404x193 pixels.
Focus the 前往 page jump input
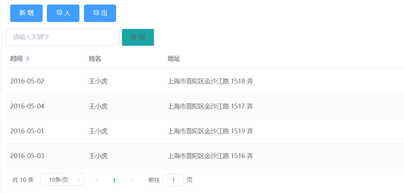pos(173,180)
